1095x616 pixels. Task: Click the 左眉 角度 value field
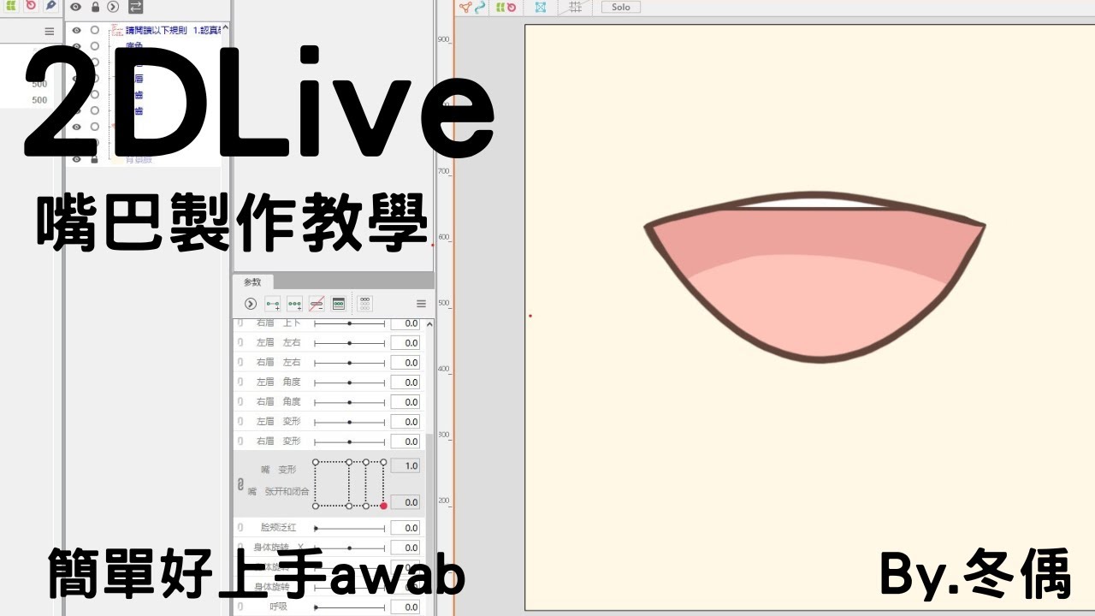pyautogui.click(x=405, y=382)
